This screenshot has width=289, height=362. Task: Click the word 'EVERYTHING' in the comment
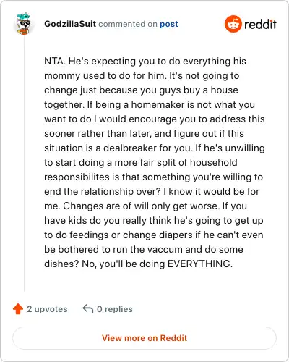[x=199, y=264]
